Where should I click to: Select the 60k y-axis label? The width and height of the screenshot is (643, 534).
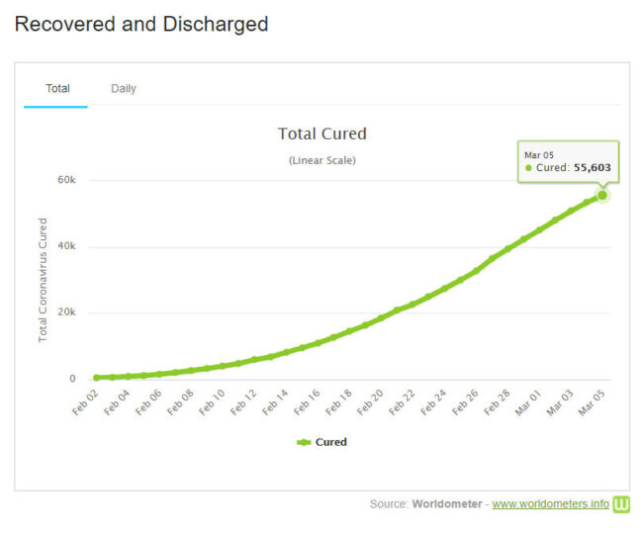coord(65,181)
